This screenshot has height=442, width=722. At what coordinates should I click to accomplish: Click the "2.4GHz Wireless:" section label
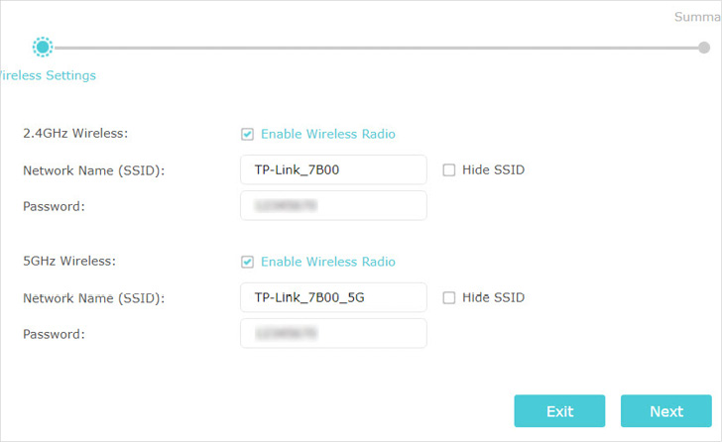(x=75, y=134)
